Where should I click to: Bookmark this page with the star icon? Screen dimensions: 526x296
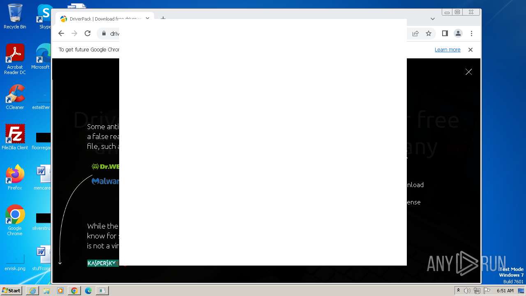429,34
